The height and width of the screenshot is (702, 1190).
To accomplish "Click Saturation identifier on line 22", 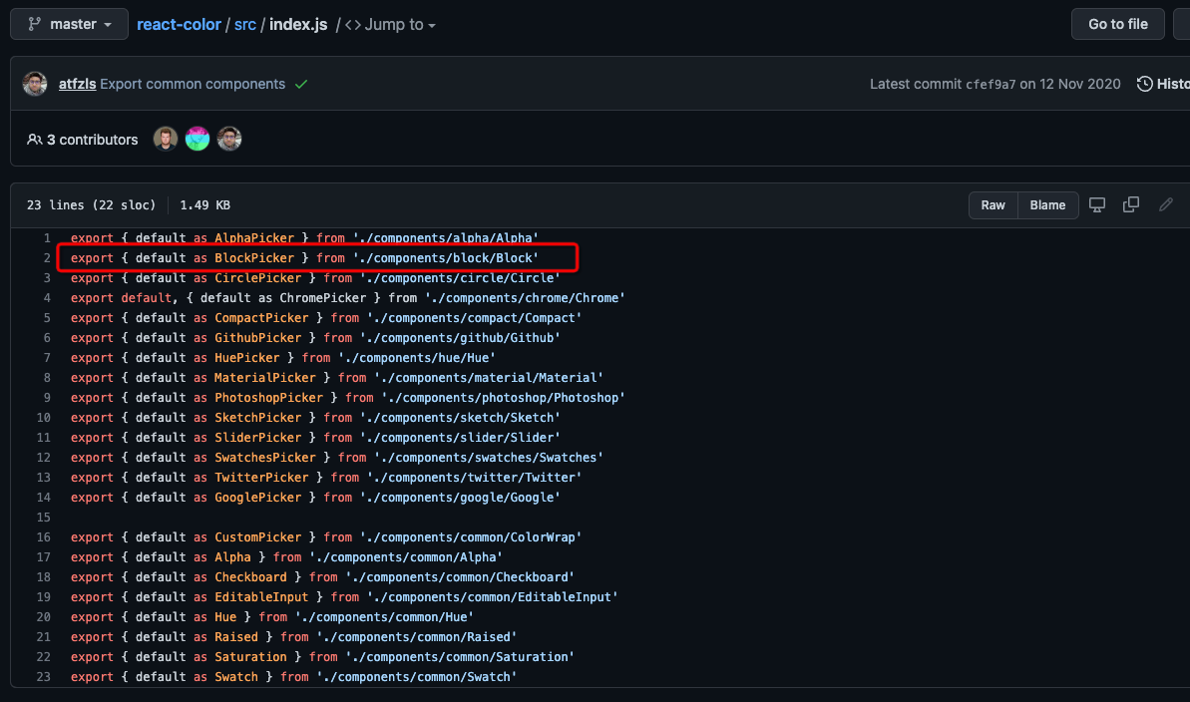I will click(250, 657).
